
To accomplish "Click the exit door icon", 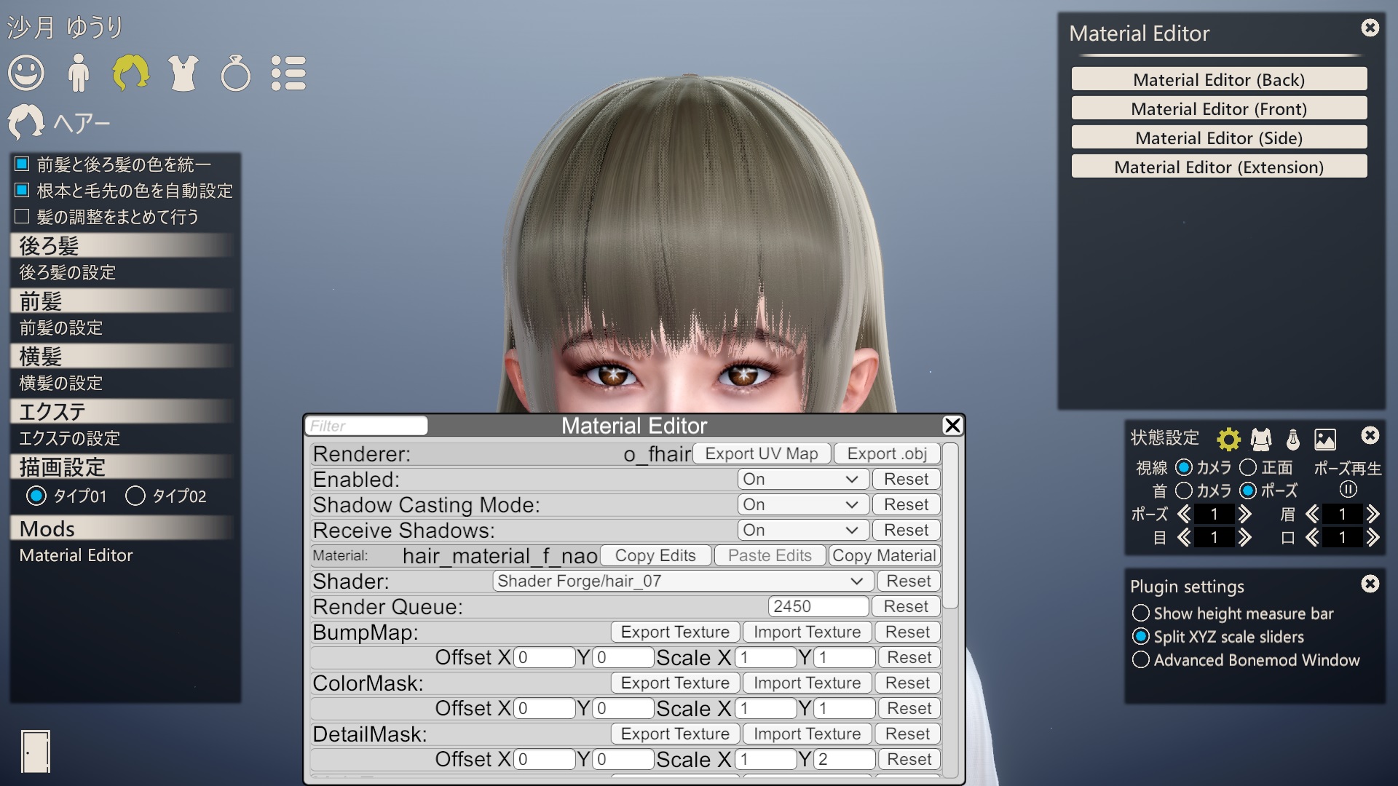I will click(x=36, y=751).
